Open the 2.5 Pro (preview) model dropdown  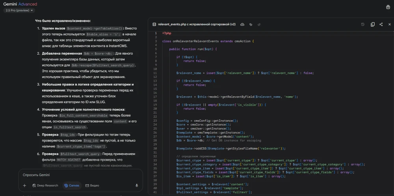pos(19,10)
